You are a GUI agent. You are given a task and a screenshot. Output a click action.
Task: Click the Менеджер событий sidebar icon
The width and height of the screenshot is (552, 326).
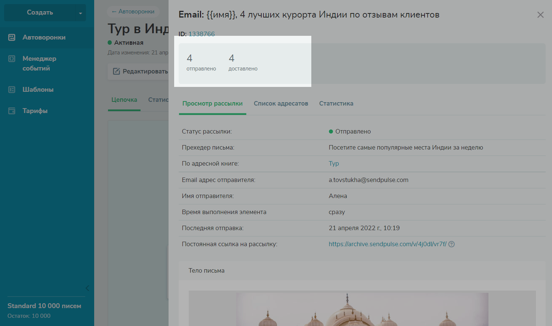12,59
